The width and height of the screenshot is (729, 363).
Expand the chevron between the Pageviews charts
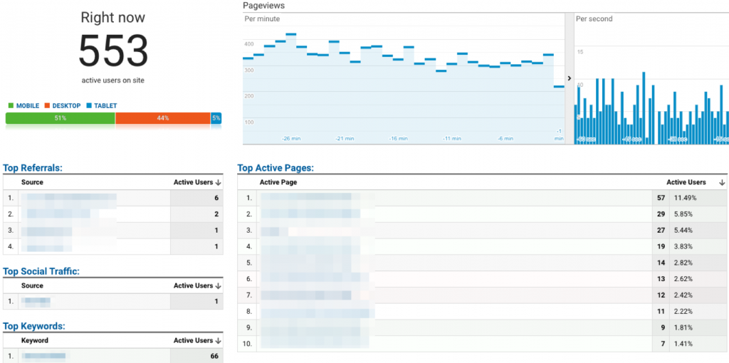tap(569, 78)
